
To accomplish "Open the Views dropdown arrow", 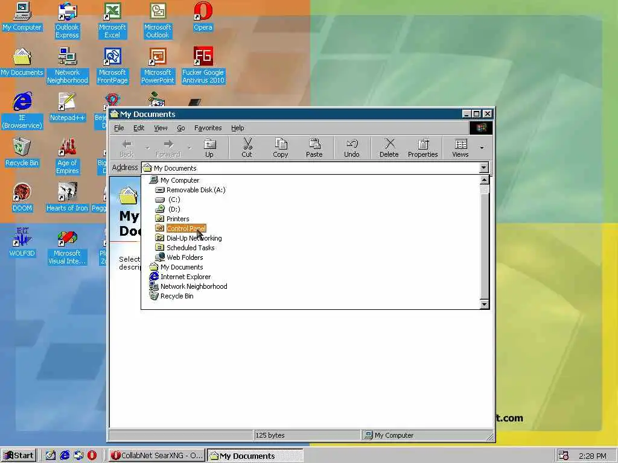I will click(x=482, y=148).
